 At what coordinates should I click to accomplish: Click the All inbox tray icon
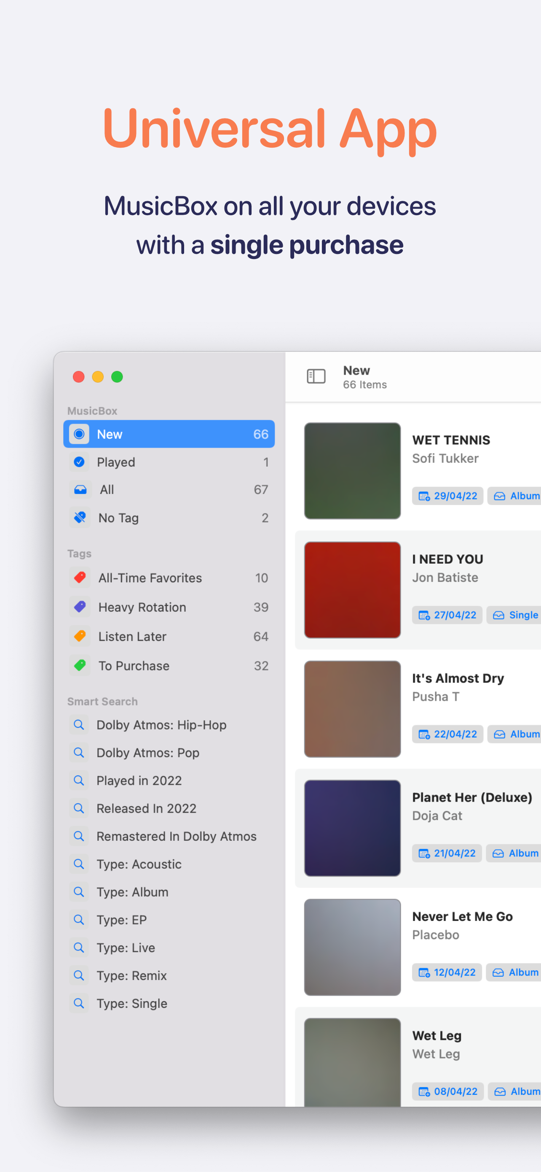pyautogui.click(x=80, y=489)
